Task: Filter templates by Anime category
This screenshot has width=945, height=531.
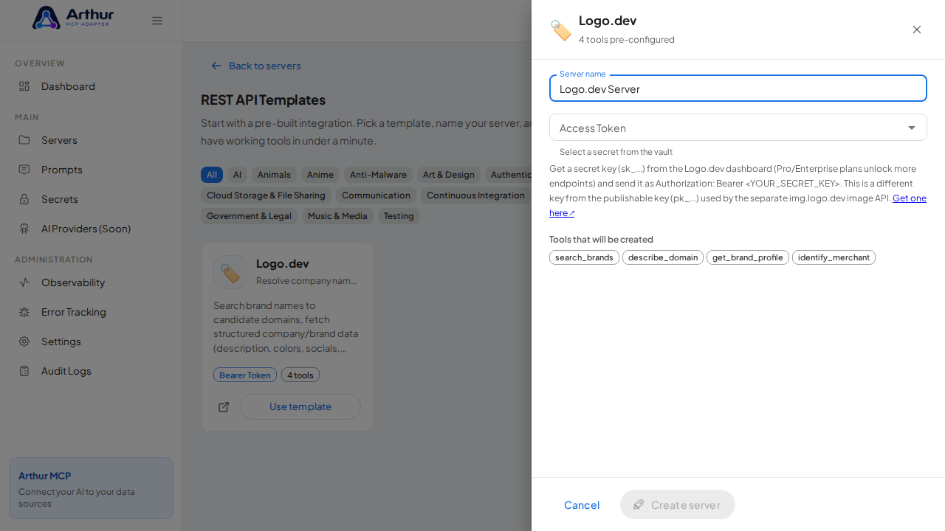Action: (x=320, y=175)
